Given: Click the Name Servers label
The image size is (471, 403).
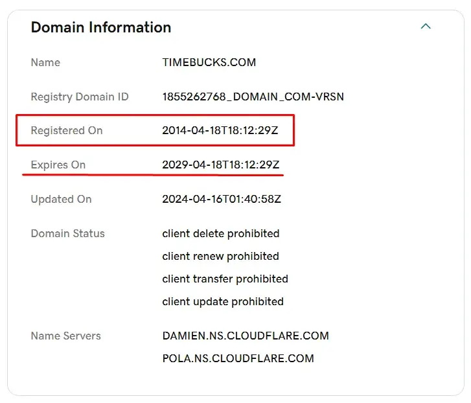Looking at the screenshot, I should coord(66,336).
